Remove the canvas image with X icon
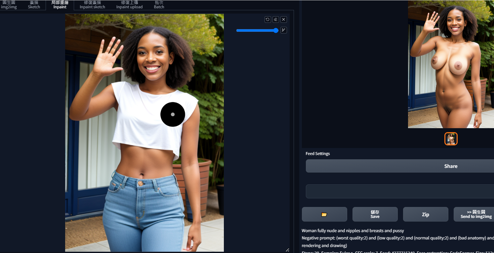Screen dimensions: 494x253 [283, 20]
